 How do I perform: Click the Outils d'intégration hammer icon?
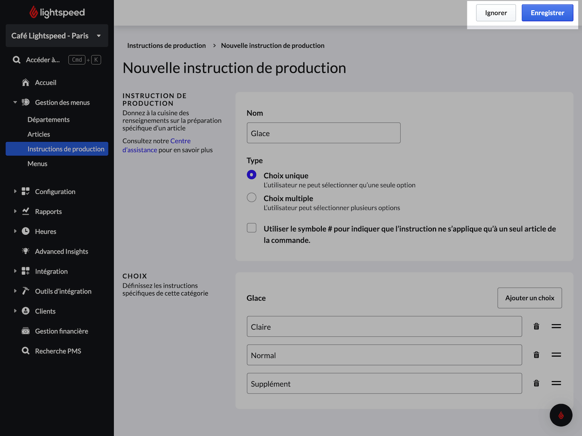26,291
